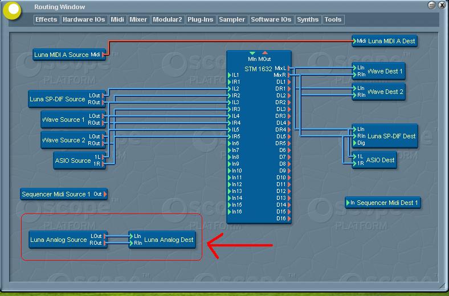Click RIn port on Luna Analog Dest
The height and width of the screenshot is (296, 449).
(x=131, y=243)
